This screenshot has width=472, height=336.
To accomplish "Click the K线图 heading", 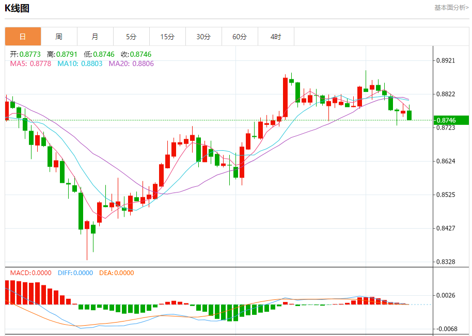I will coord(17,8).
